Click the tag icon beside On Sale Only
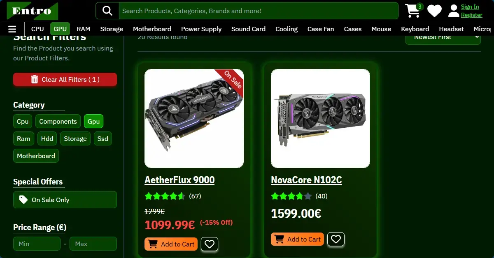This screenshot has width=494, height=258. point(23,200)
